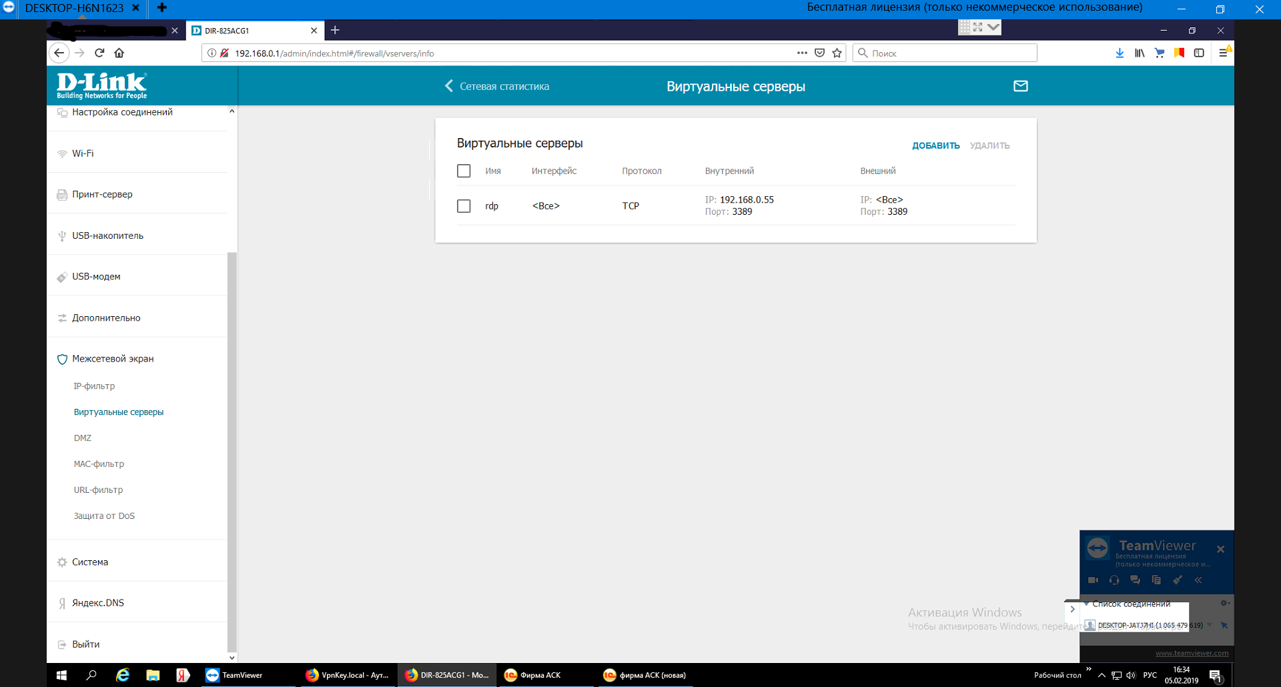Tick the select-all checkbox in table header
The width and height of the screenshot is (1281, 687).
tap(464, 171)
